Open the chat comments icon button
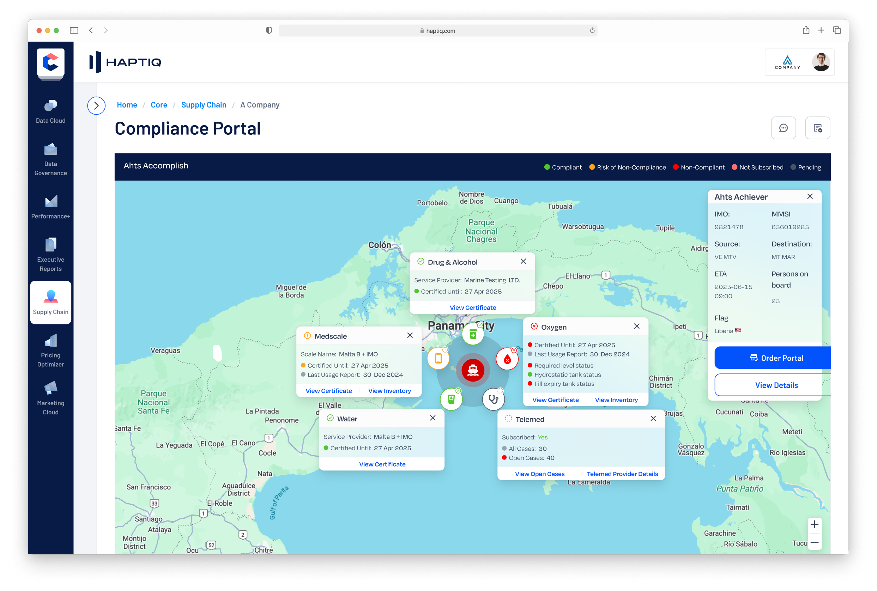Screen dimensions: 877x591 coord(783,128)
